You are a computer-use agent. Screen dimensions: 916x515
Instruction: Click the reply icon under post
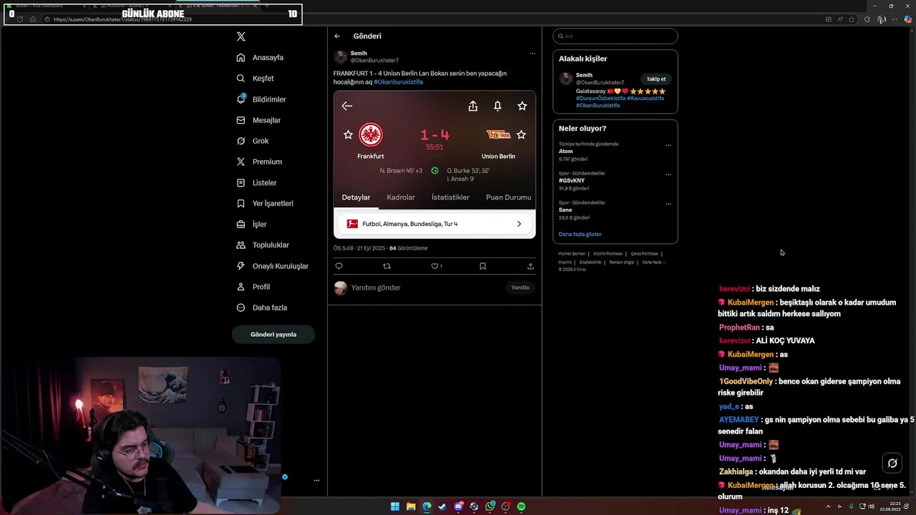click(339, 266)
